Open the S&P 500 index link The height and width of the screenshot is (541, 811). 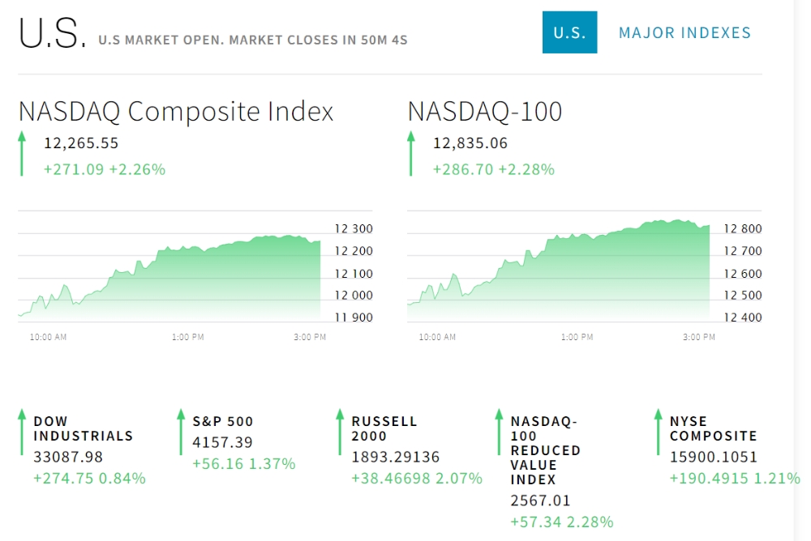[x=223, y=421]
